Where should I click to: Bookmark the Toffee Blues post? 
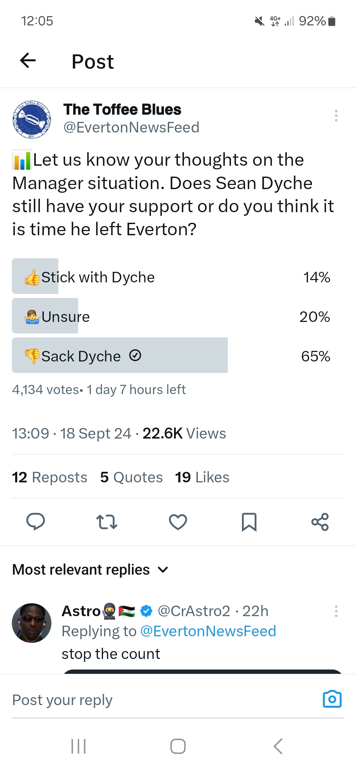click(249, 522)
